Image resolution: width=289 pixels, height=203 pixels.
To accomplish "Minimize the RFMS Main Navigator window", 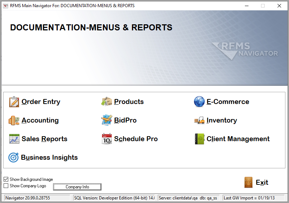I will tap(247, 6).
